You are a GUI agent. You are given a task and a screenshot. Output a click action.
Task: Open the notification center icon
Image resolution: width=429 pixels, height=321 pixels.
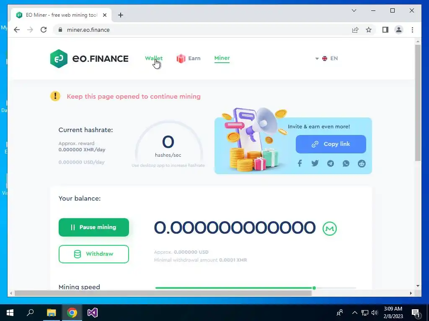pyautogui.click(x=416, y=313)
